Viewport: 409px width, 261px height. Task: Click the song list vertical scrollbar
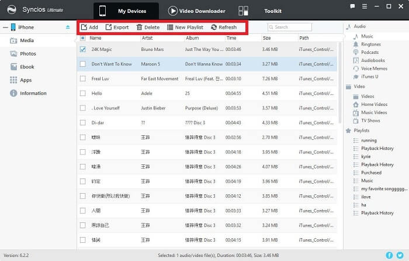[340, 83]
